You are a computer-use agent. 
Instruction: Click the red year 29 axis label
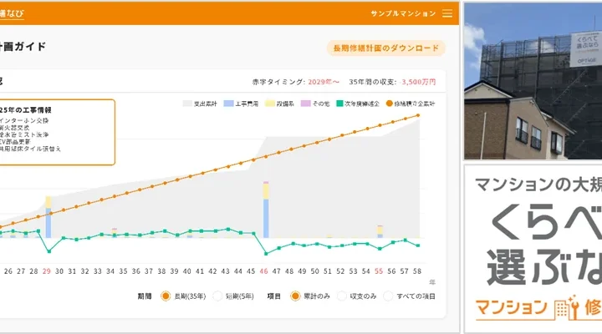47,271
